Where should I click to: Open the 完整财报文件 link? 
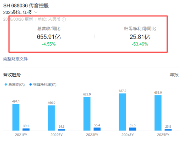point(15,59)
